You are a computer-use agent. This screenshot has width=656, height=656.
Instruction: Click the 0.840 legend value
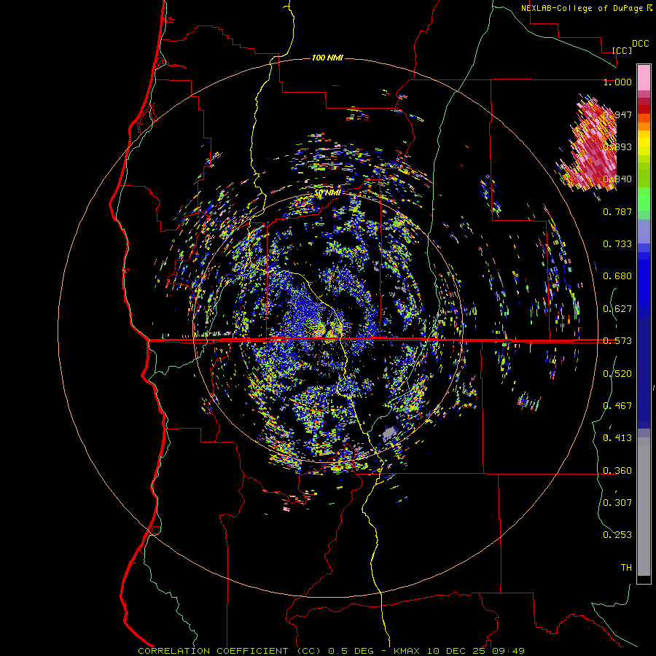pyautogui.click(x=617, y=179)
